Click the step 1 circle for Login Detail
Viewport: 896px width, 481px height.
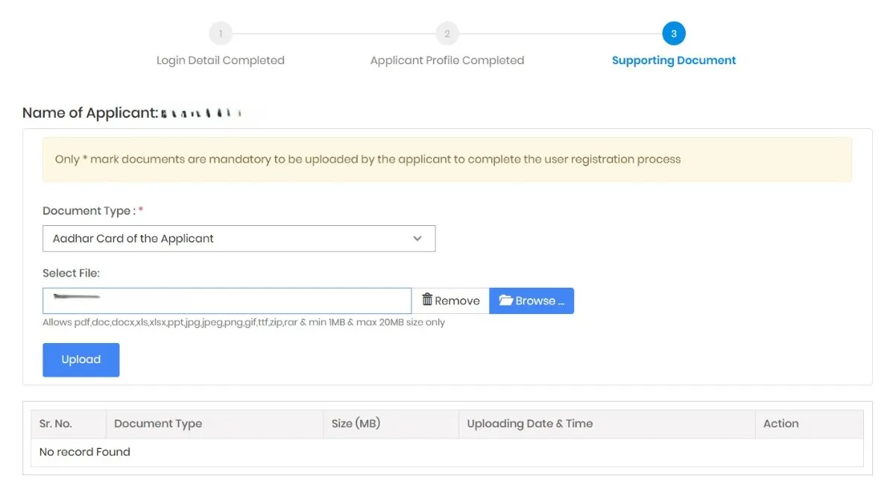[221, 34]
